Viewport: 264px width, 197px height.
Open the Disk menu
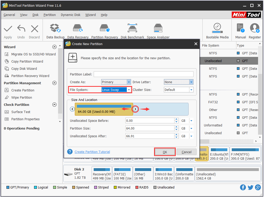(x=35, y=15)
